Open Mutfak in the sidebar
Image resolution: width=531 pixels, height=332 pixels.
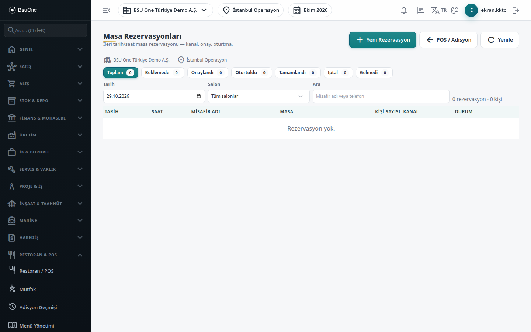point(46,289)
